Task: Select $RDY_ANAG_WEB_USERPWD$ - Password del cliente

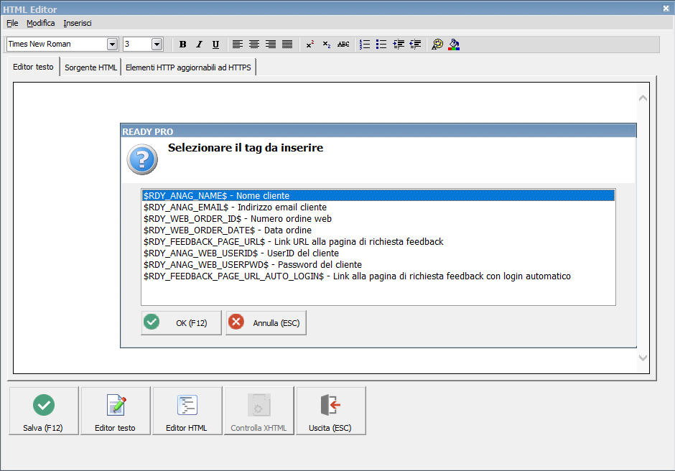Action: [x=378, y=265]
